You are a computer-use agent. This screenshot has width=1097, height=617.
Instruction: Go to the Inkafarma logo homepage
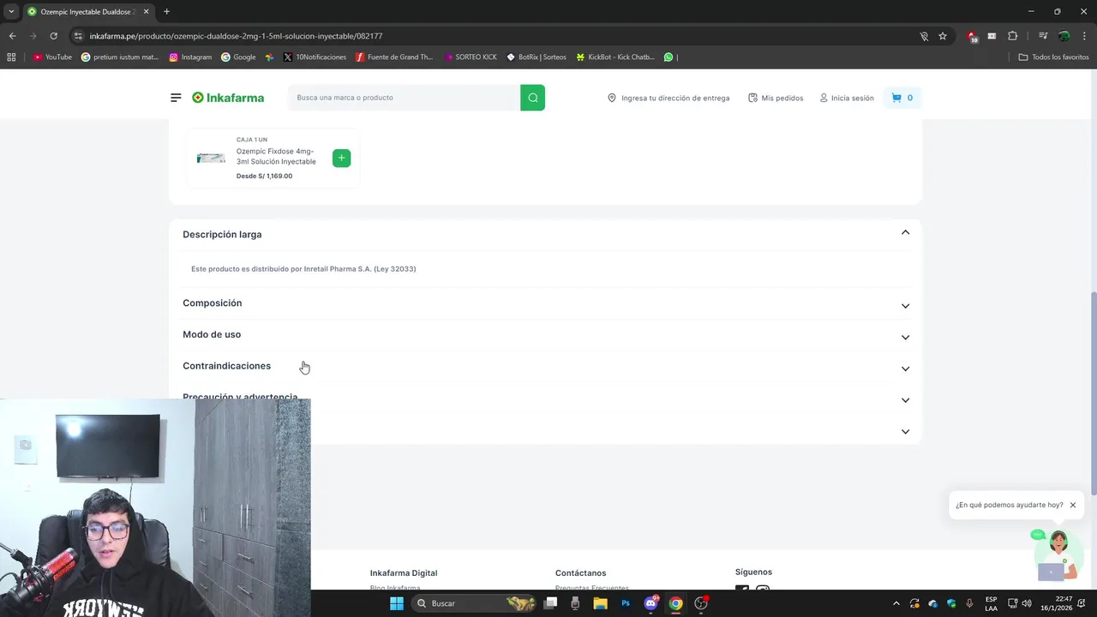point(228,98)
